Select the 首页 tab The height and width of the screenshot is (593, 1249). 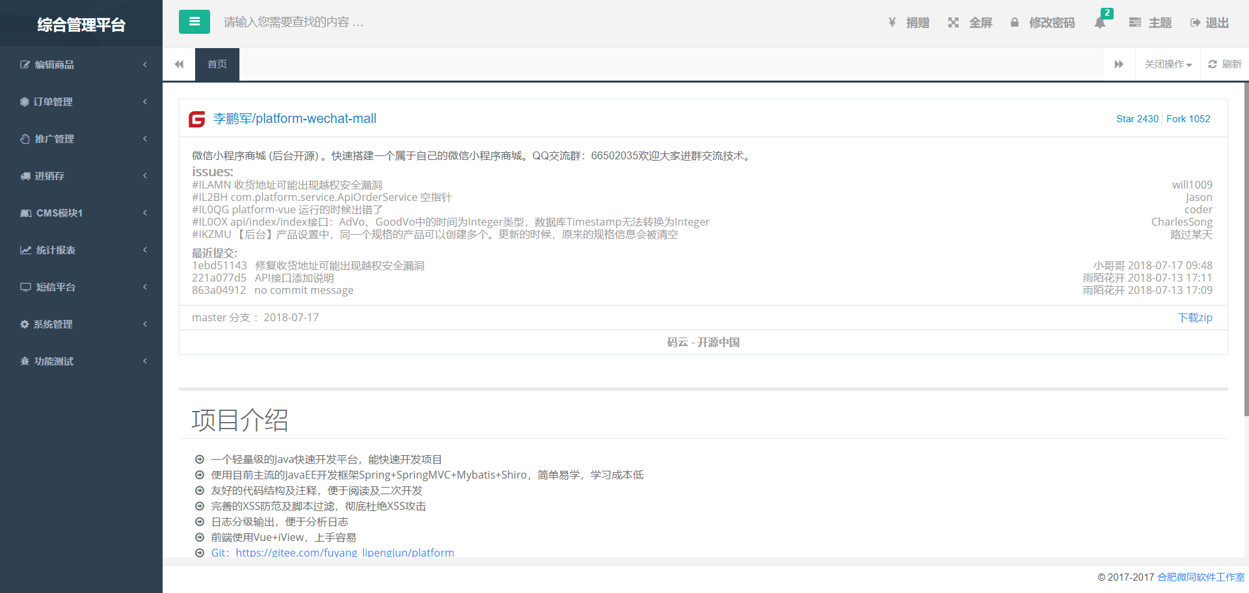coord(217,64)
